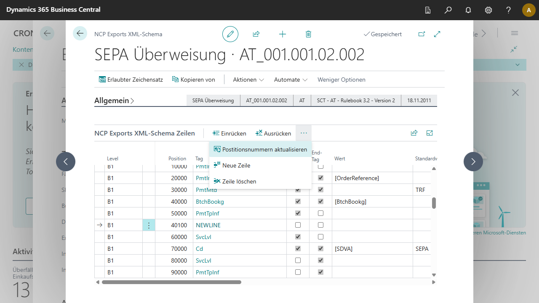Image resolution: width=539 pixels, height=303 pixels.
Task: Open the settings gear icon
Action: click(x=488, y=10)
